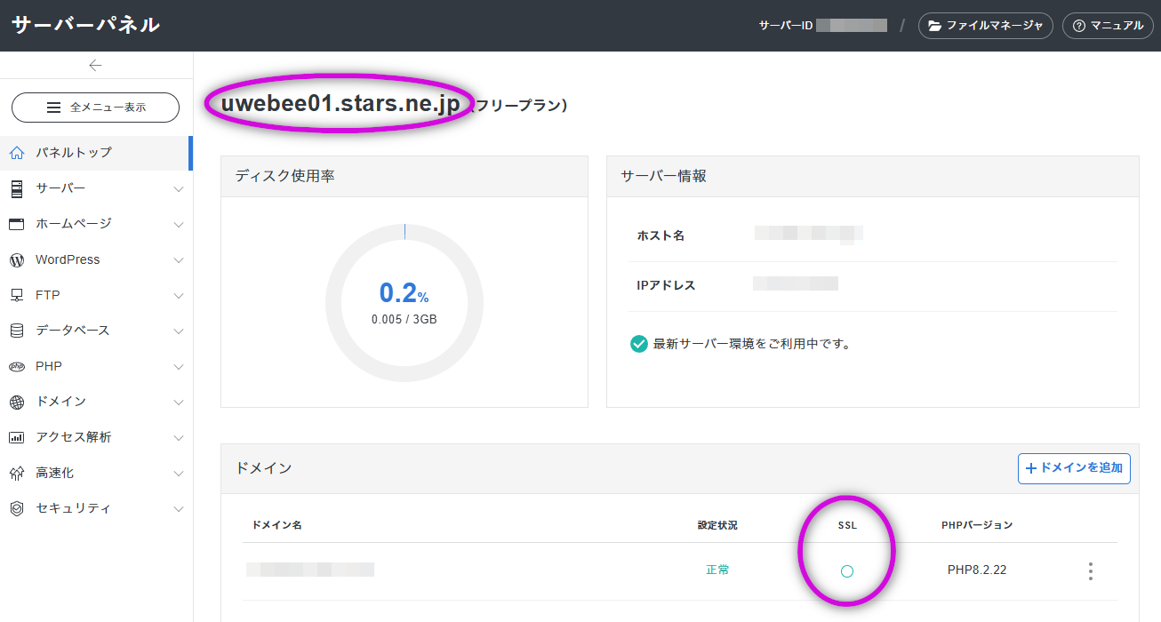Click the PHPバージョン column header
This screenshot has width=1161, height=622.
pos(977,525)
